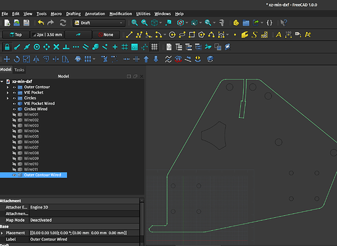Select the Draft Polygon tool
The width and height of the screenshot is (337, 246).
click(202, 35)
